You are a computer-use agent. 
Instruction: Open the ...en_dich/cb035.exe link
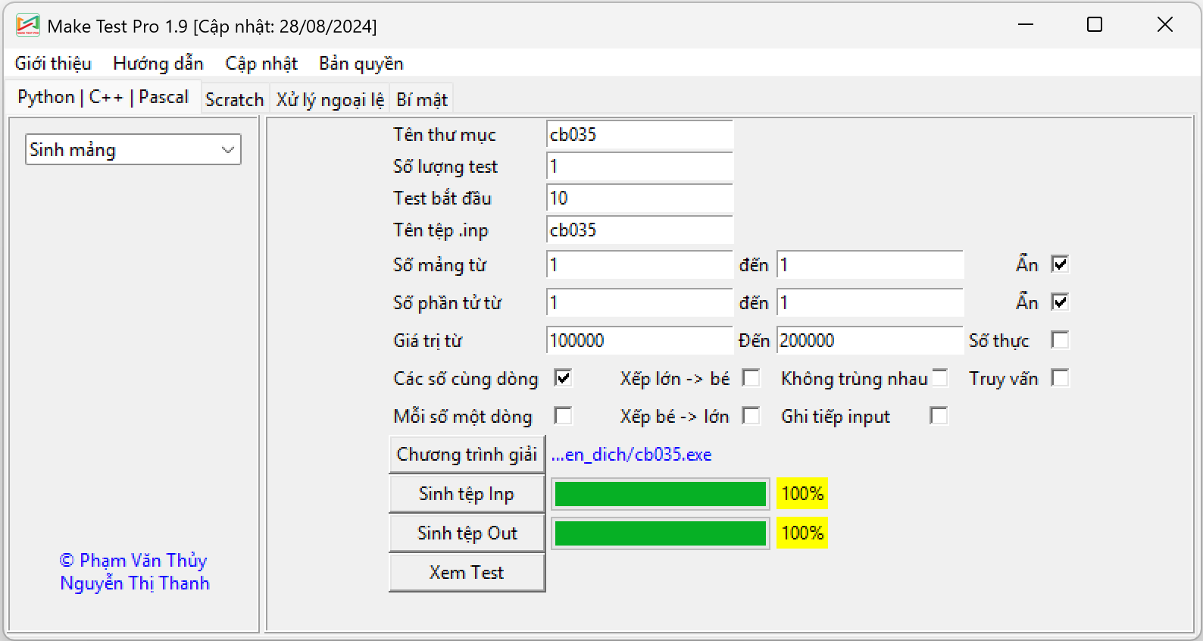tap(631, 455)
